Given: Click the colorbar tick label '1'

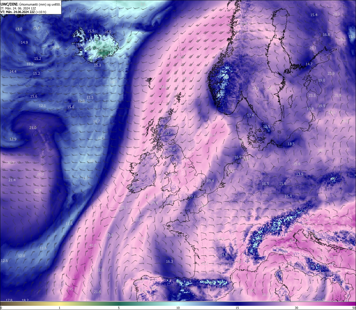Looking at the screenshot, I should [x=60, y=308].
